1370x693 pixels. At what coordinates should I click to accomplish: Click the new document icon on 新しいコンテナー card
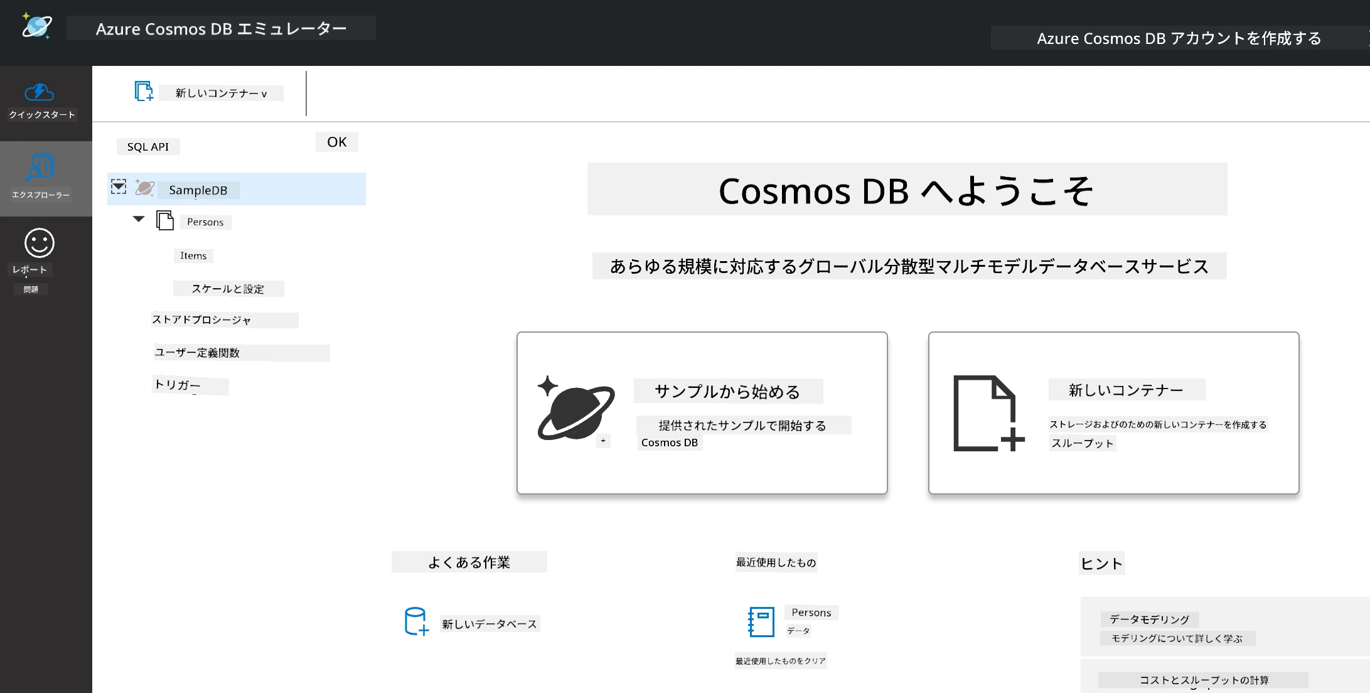pyautogui.click(x=988, y=413)
